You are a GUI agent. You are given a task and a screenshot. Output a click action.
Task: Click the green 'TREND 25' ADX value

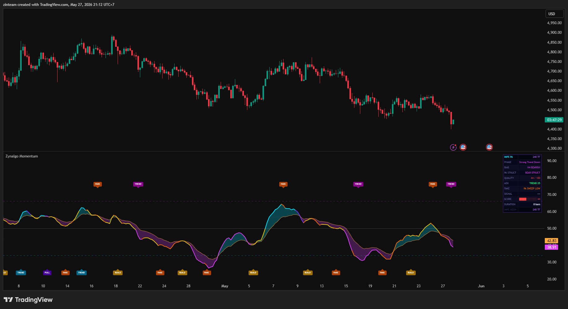click(x=535, y=183)
